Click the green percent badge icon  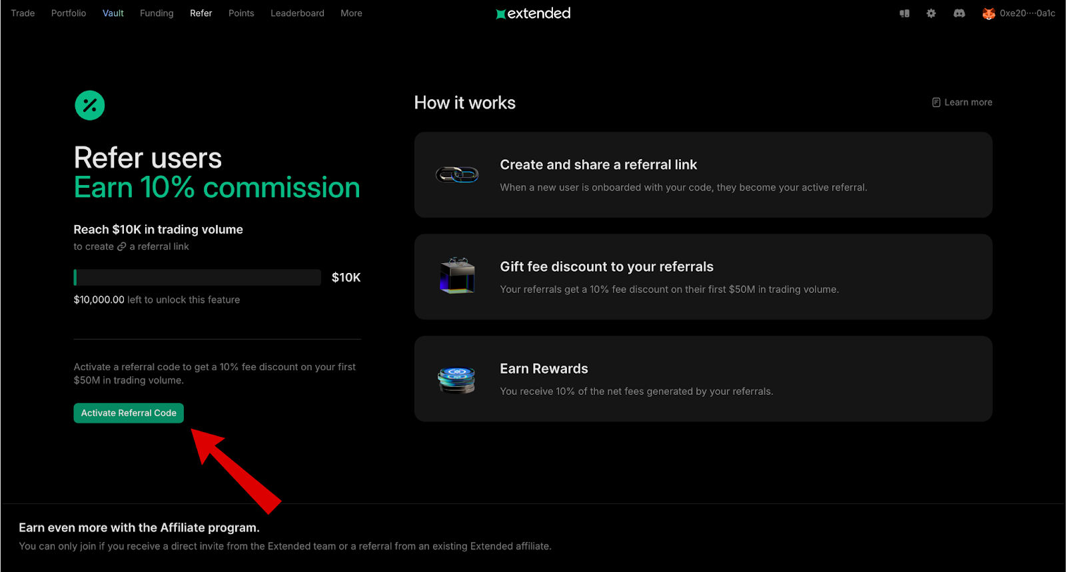pos(90,105)
